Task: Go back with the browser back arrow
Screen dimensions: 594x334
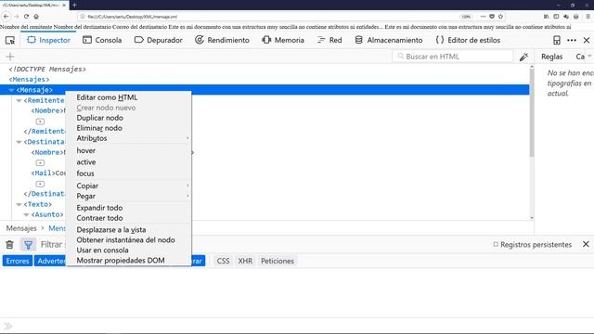Action: pos(6,17)
